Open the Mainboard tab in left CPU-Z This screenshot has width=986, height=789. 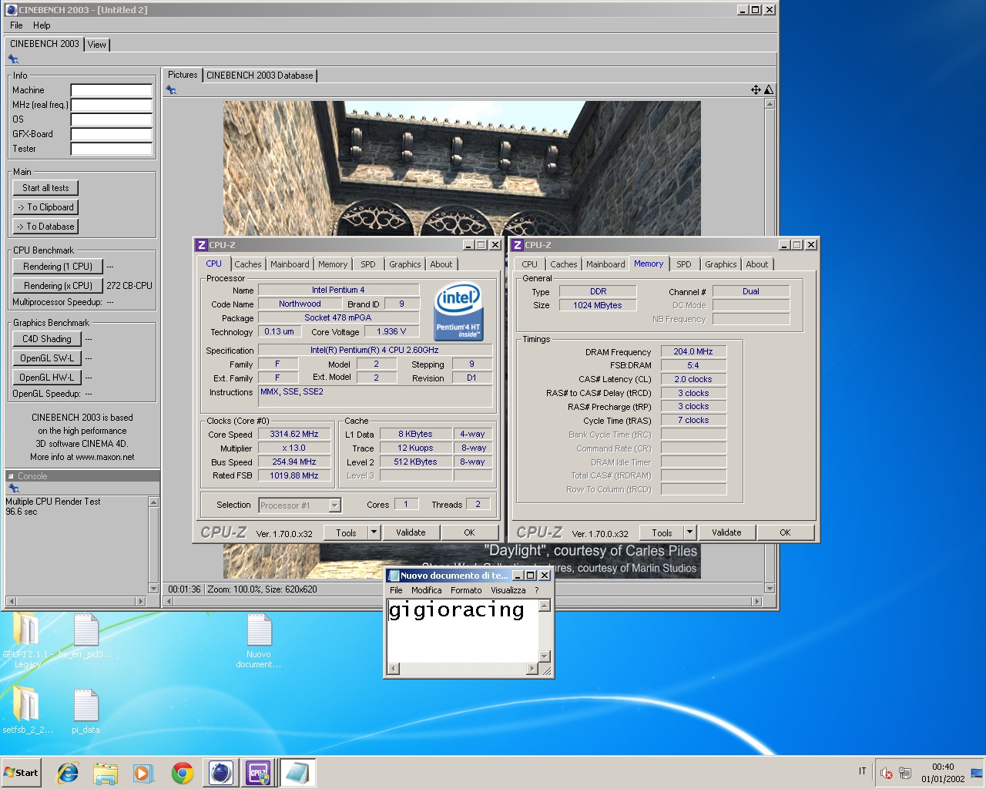[x=290, y=264]
